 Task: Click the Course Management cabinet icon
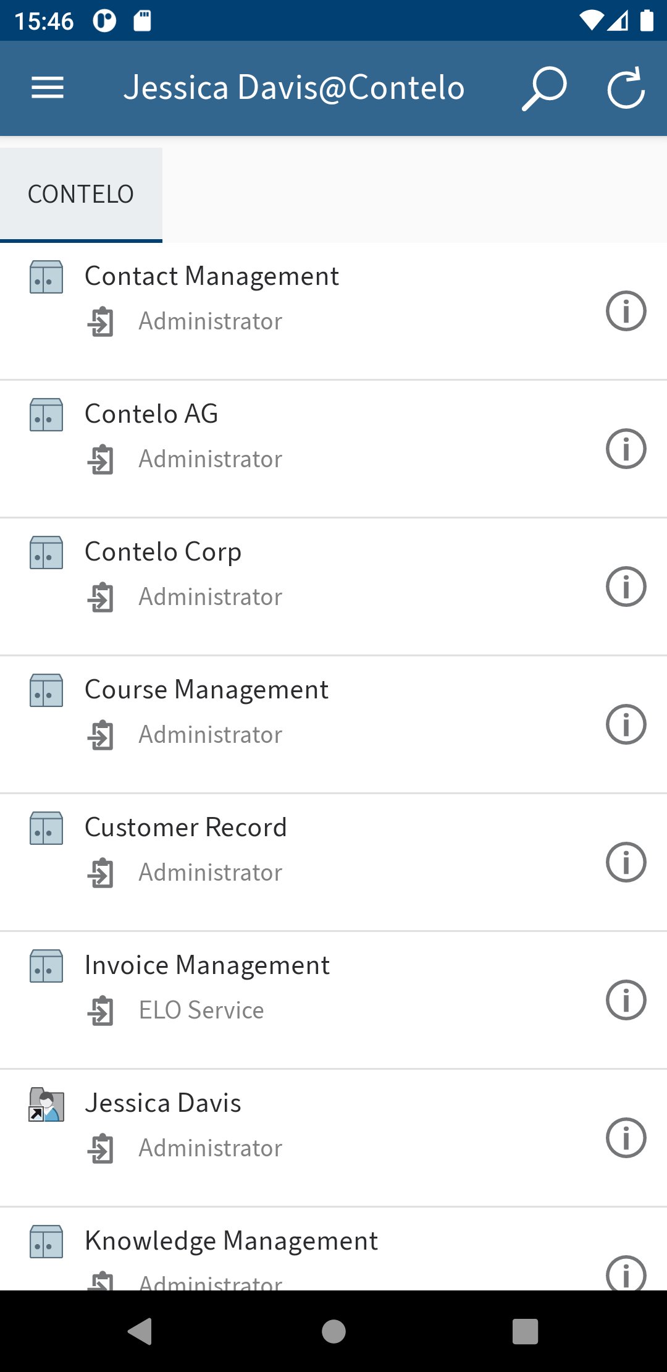[x=46, y=690]
